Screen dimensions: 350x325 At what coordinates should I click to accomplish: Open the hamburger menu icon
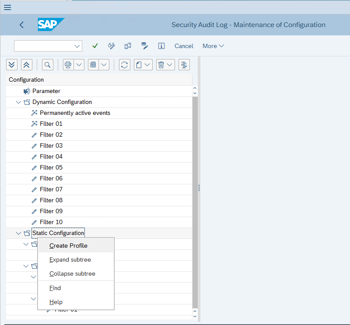(7, 7)
